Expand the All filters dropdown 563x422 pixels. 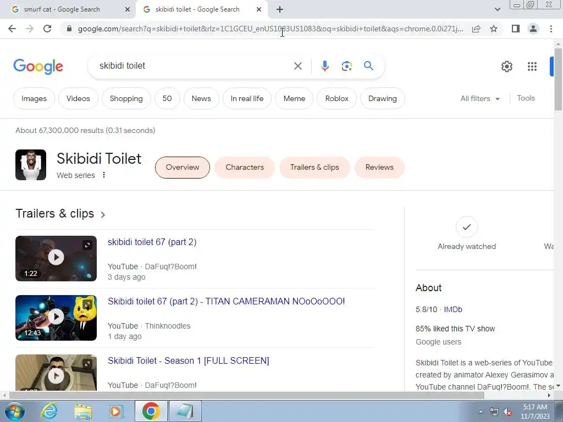(480, 98)
